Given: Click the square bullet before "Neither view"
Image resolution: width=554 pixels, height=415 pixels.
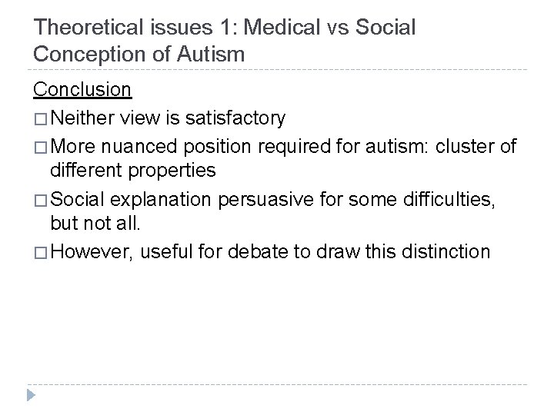Looking at the screenshot, I should (x=39, y=119).
